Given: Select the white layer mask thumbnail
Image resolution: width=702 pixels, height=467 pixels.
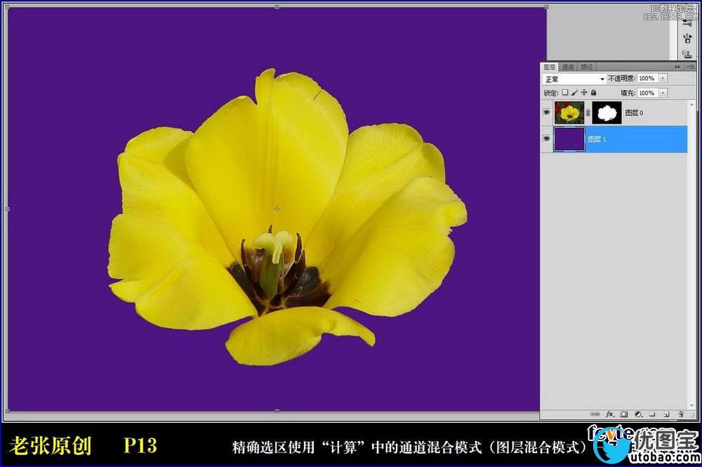Looking at the screenshot, I should click(x=607, y=112).
